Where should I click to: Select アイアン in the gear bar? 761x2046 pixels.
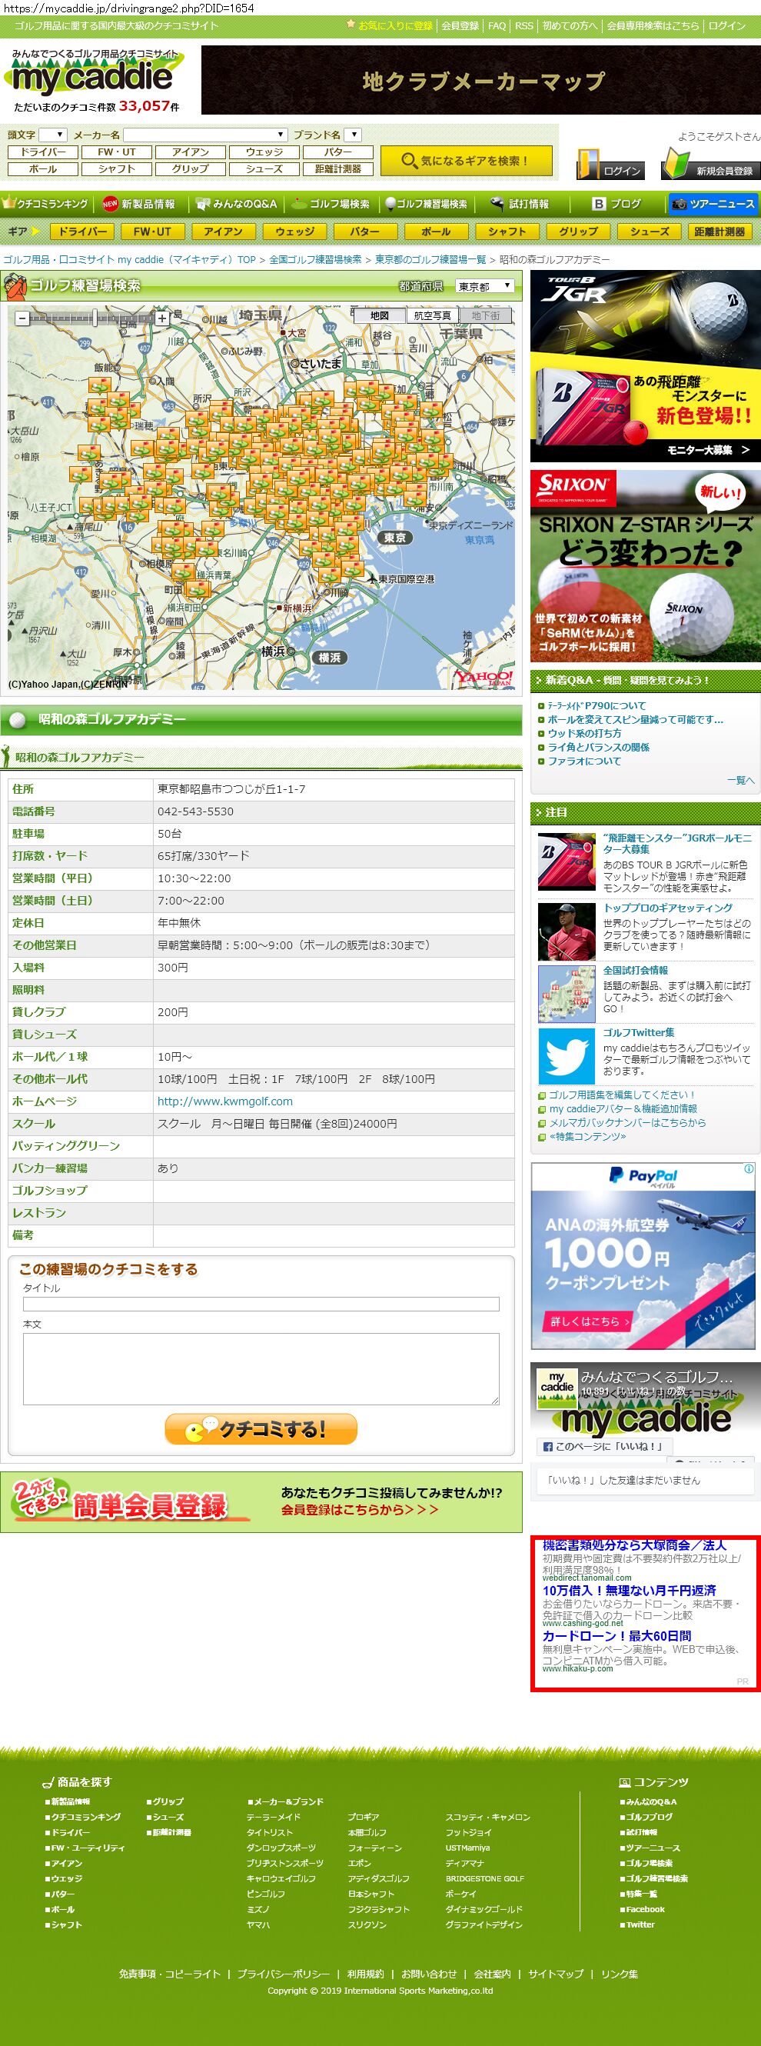pos(223,231)
